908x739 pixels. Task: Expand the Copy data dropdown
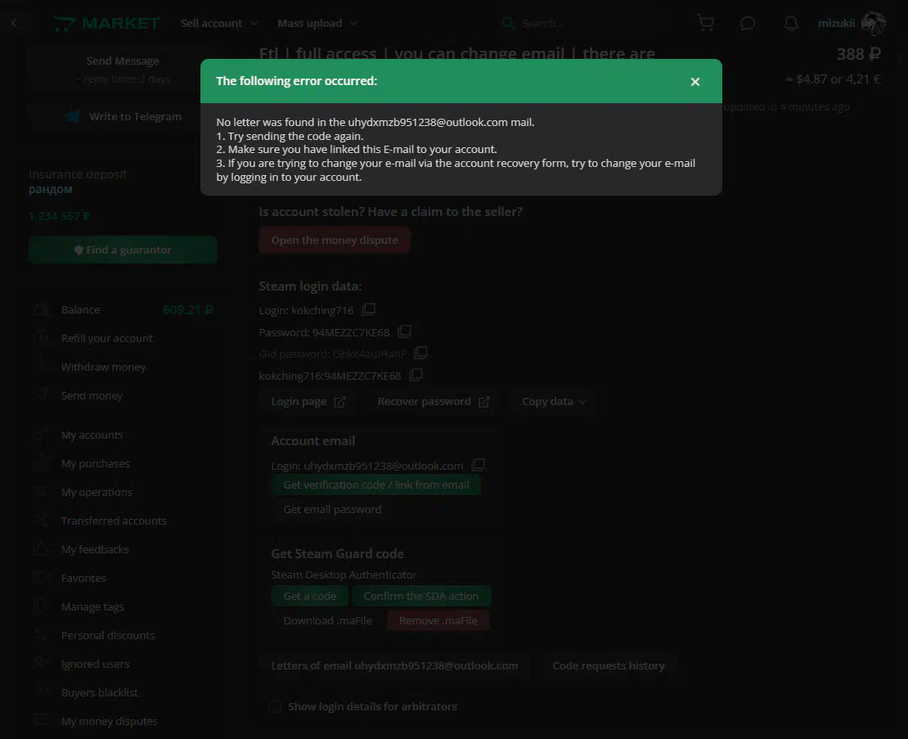tap(553, 401)
